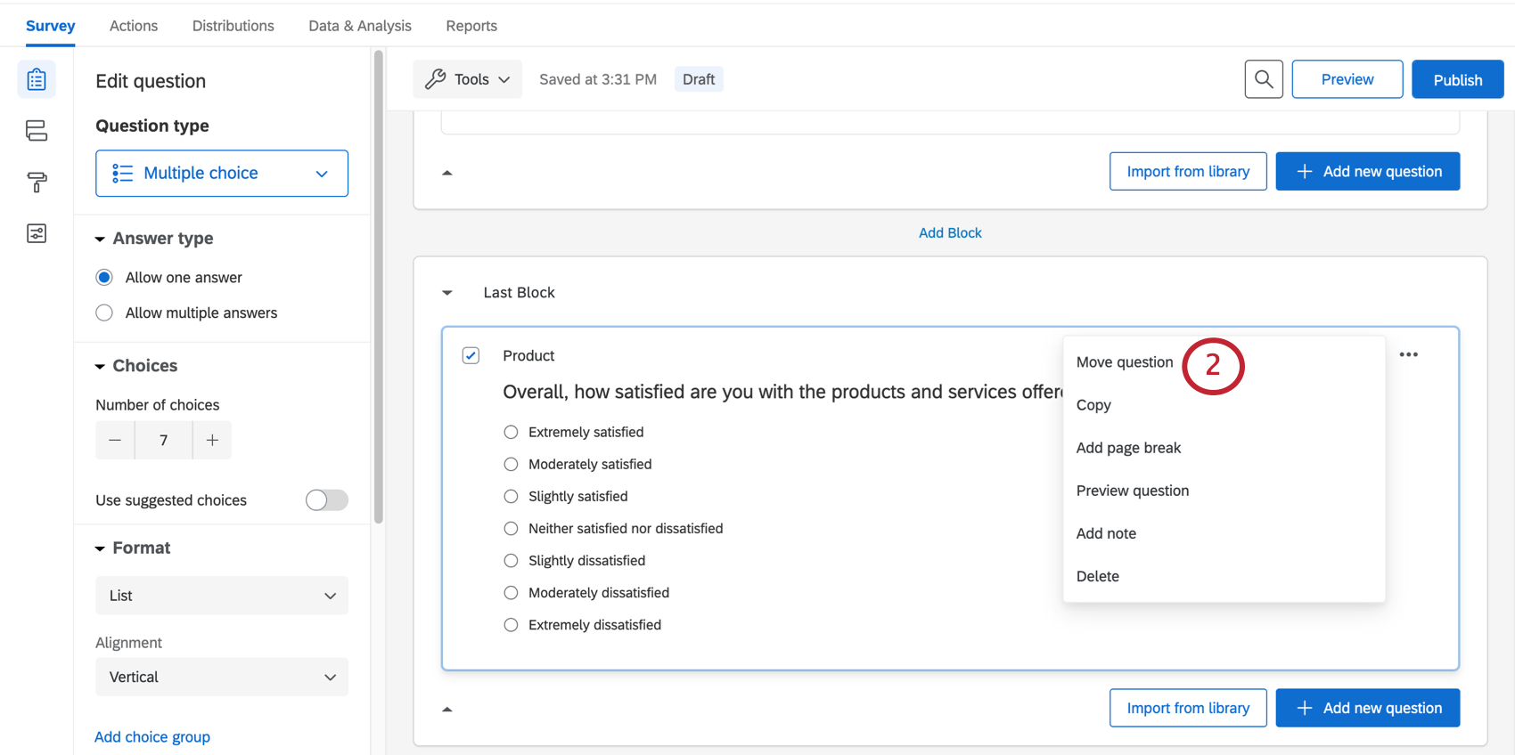Select Allow multiple answers radio button

(104, 313)
